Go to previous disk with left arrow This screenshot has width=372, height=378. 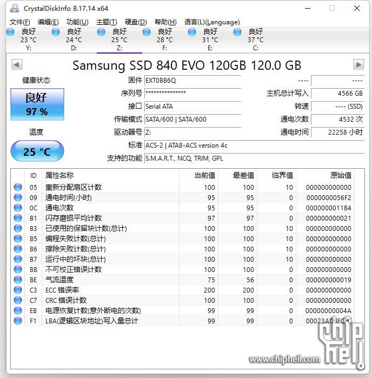[17, 64]
